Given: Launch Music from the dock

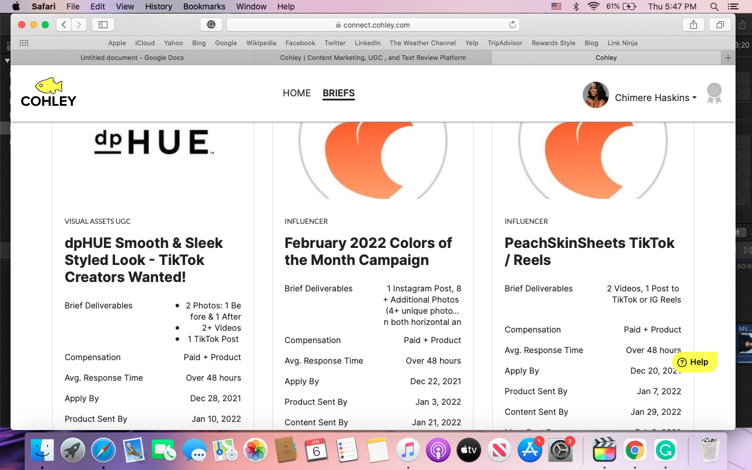Looking at the screenshot, I should click(408, 451).
